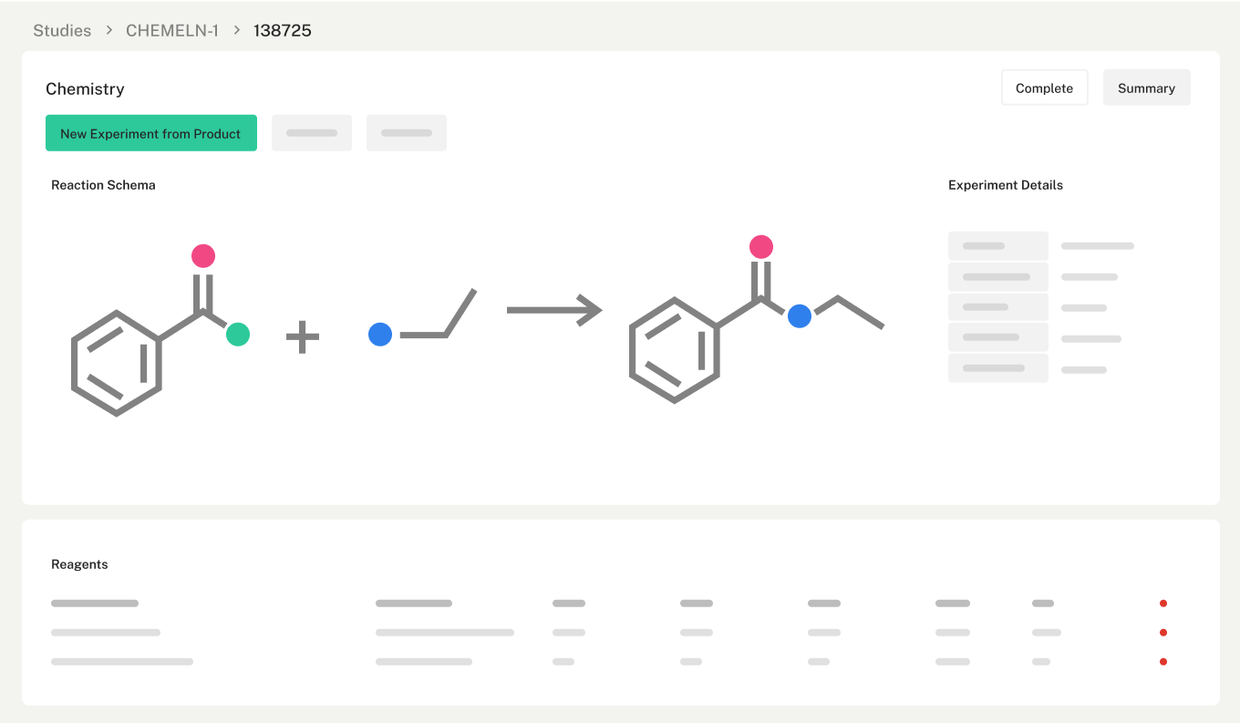Open CHEMELN-1 breadcrumb link

pyautogui.click(x=172, y=30)
